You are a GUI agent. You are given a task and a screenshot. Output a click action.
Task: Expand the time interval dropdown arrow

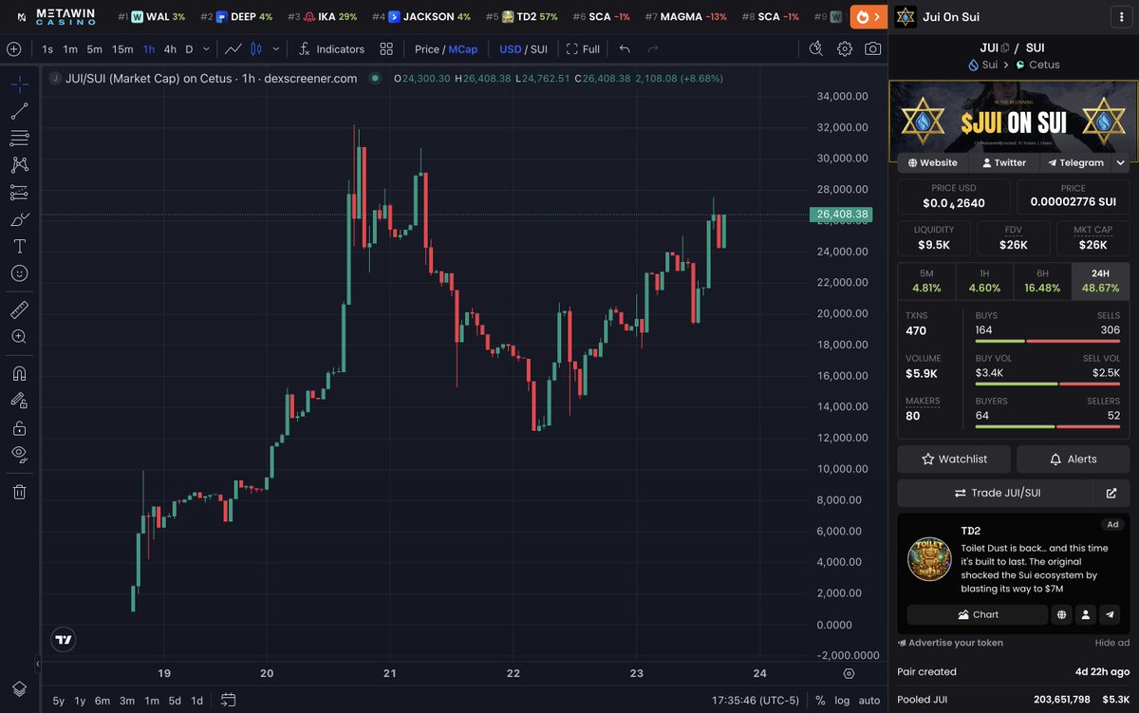click(205, 49)
